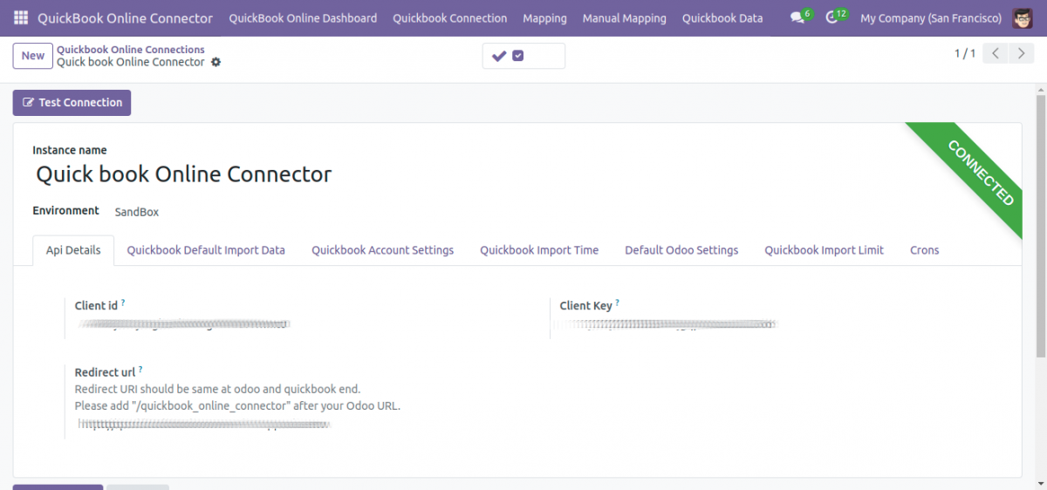1047x490 pixels.
Task: Open the Mapping menu
Action: point(544,18)
